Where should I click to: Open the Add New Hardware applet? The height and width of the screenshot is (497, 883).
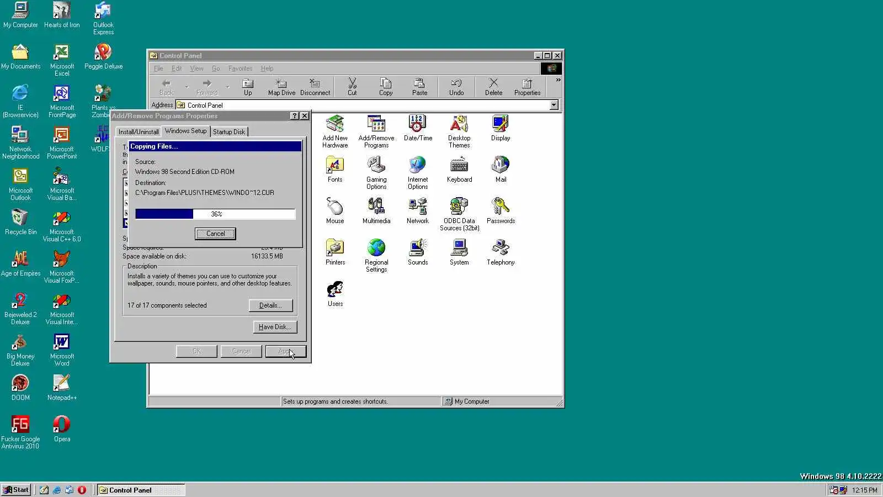tap(335, 131)
